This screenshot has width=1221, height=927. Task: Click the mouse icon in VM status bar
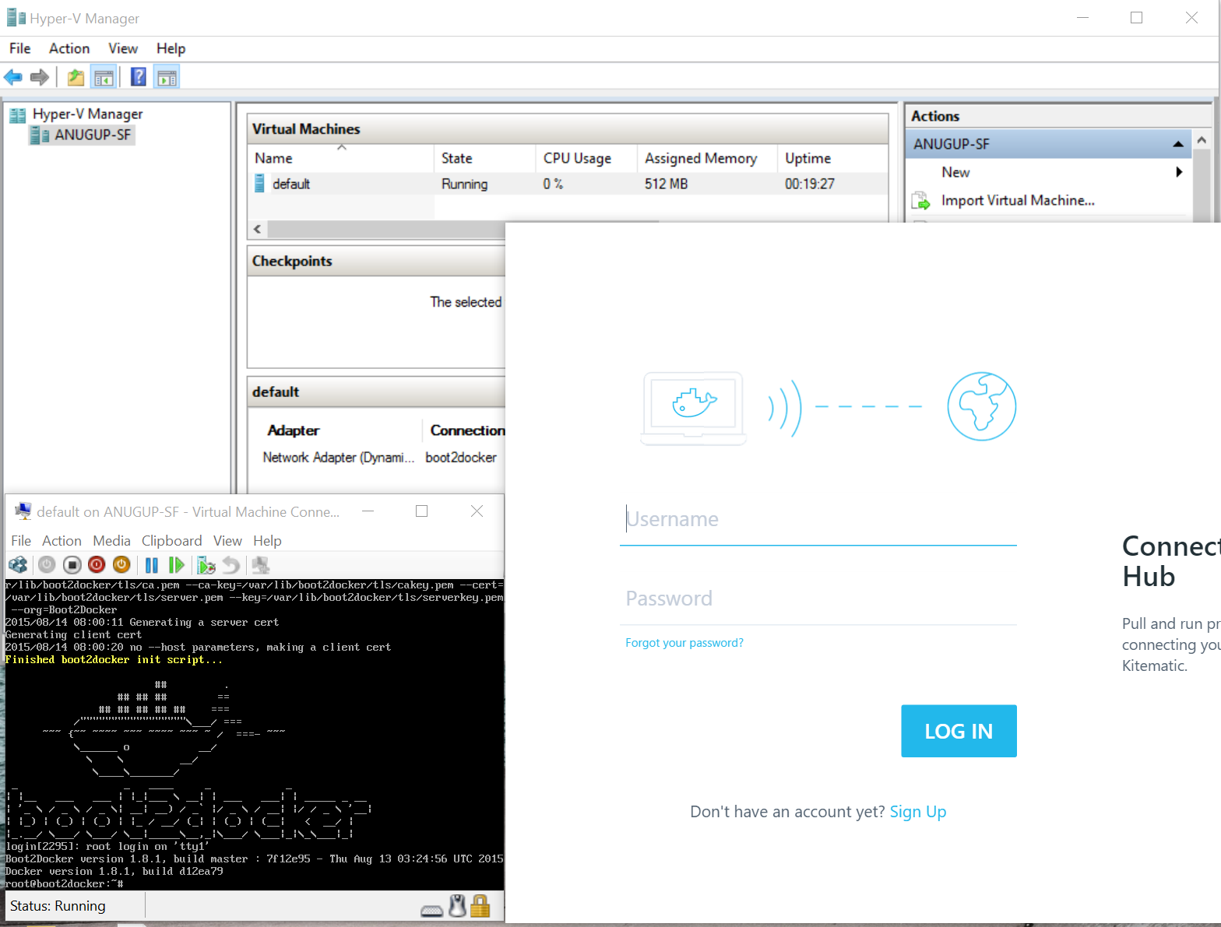click(458, 906)
